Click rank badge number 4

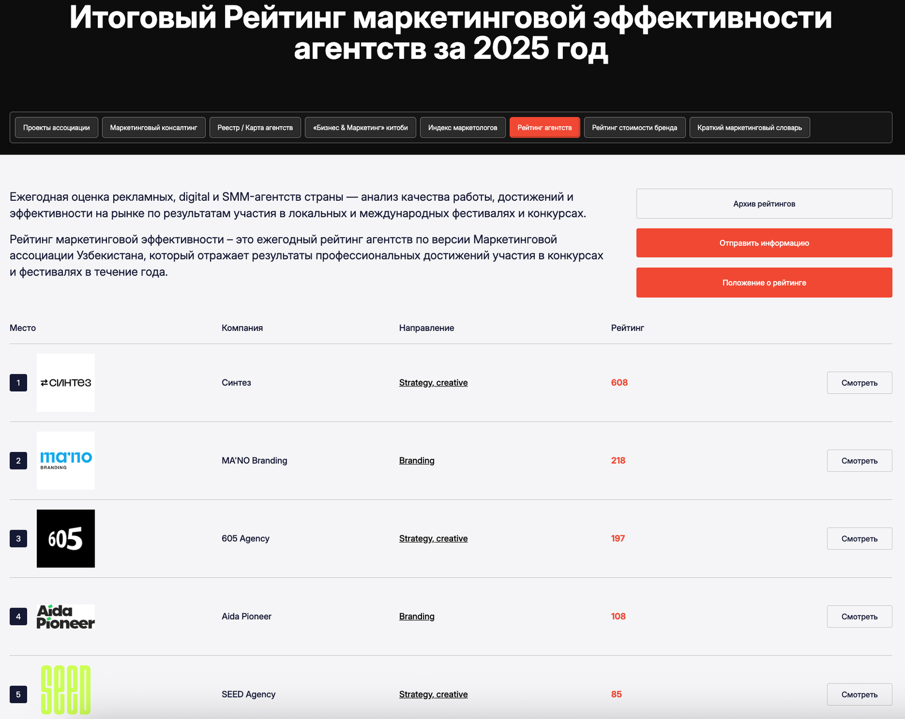(x=18, y=617)
